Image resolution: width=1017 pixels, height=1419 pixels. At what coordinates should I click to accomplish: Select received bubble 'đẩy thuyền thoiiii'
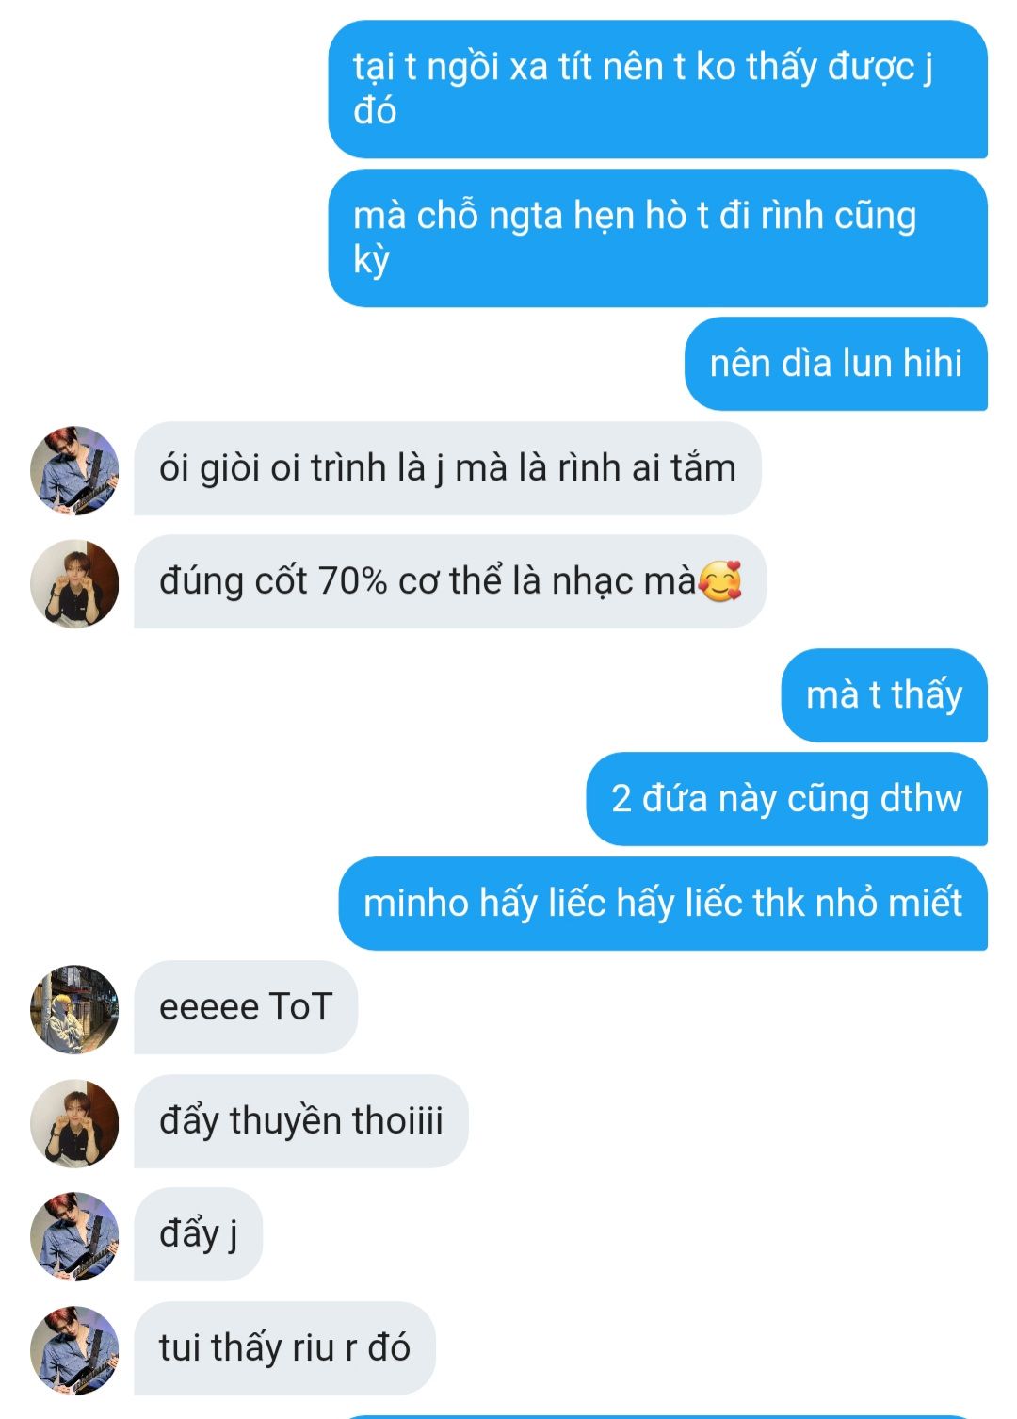[x=301, y=1121]
